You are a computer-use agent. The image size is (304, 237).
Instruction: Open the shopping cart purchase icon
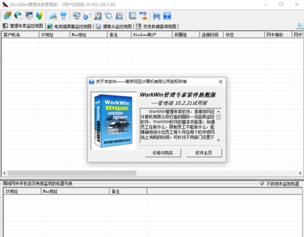click(x=156, y=16)
